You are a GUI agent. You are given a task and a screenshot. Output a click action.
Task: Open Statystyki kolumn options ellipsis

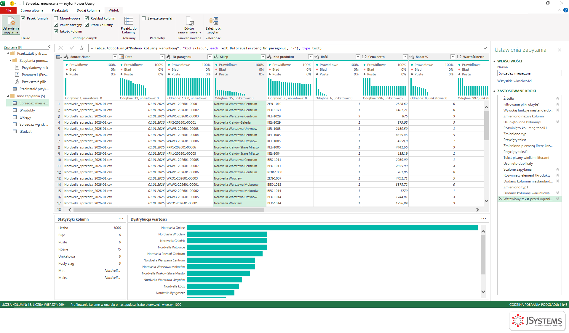121,219
